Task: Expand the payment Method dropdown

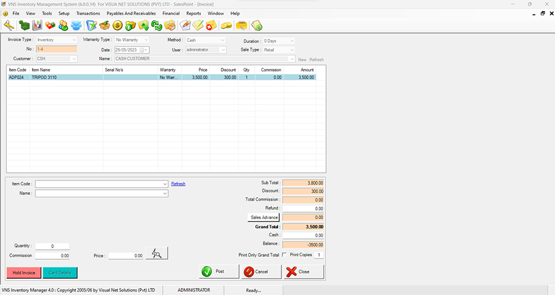Action: click(x=222, y=40)
